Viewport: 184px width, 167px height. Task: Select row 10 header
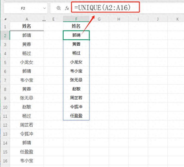[x=5, y=107]
